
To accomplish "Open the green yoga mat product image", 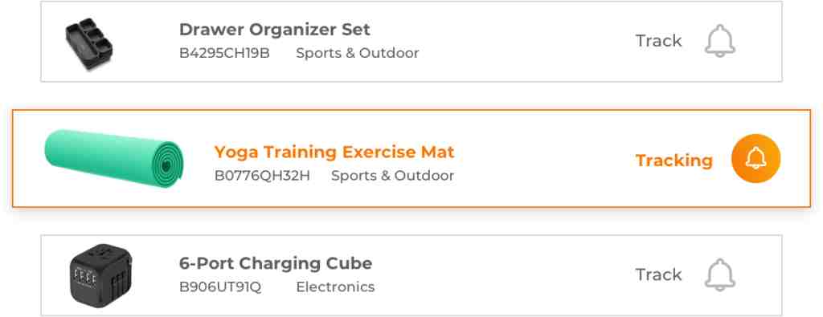I will point(114,159).
